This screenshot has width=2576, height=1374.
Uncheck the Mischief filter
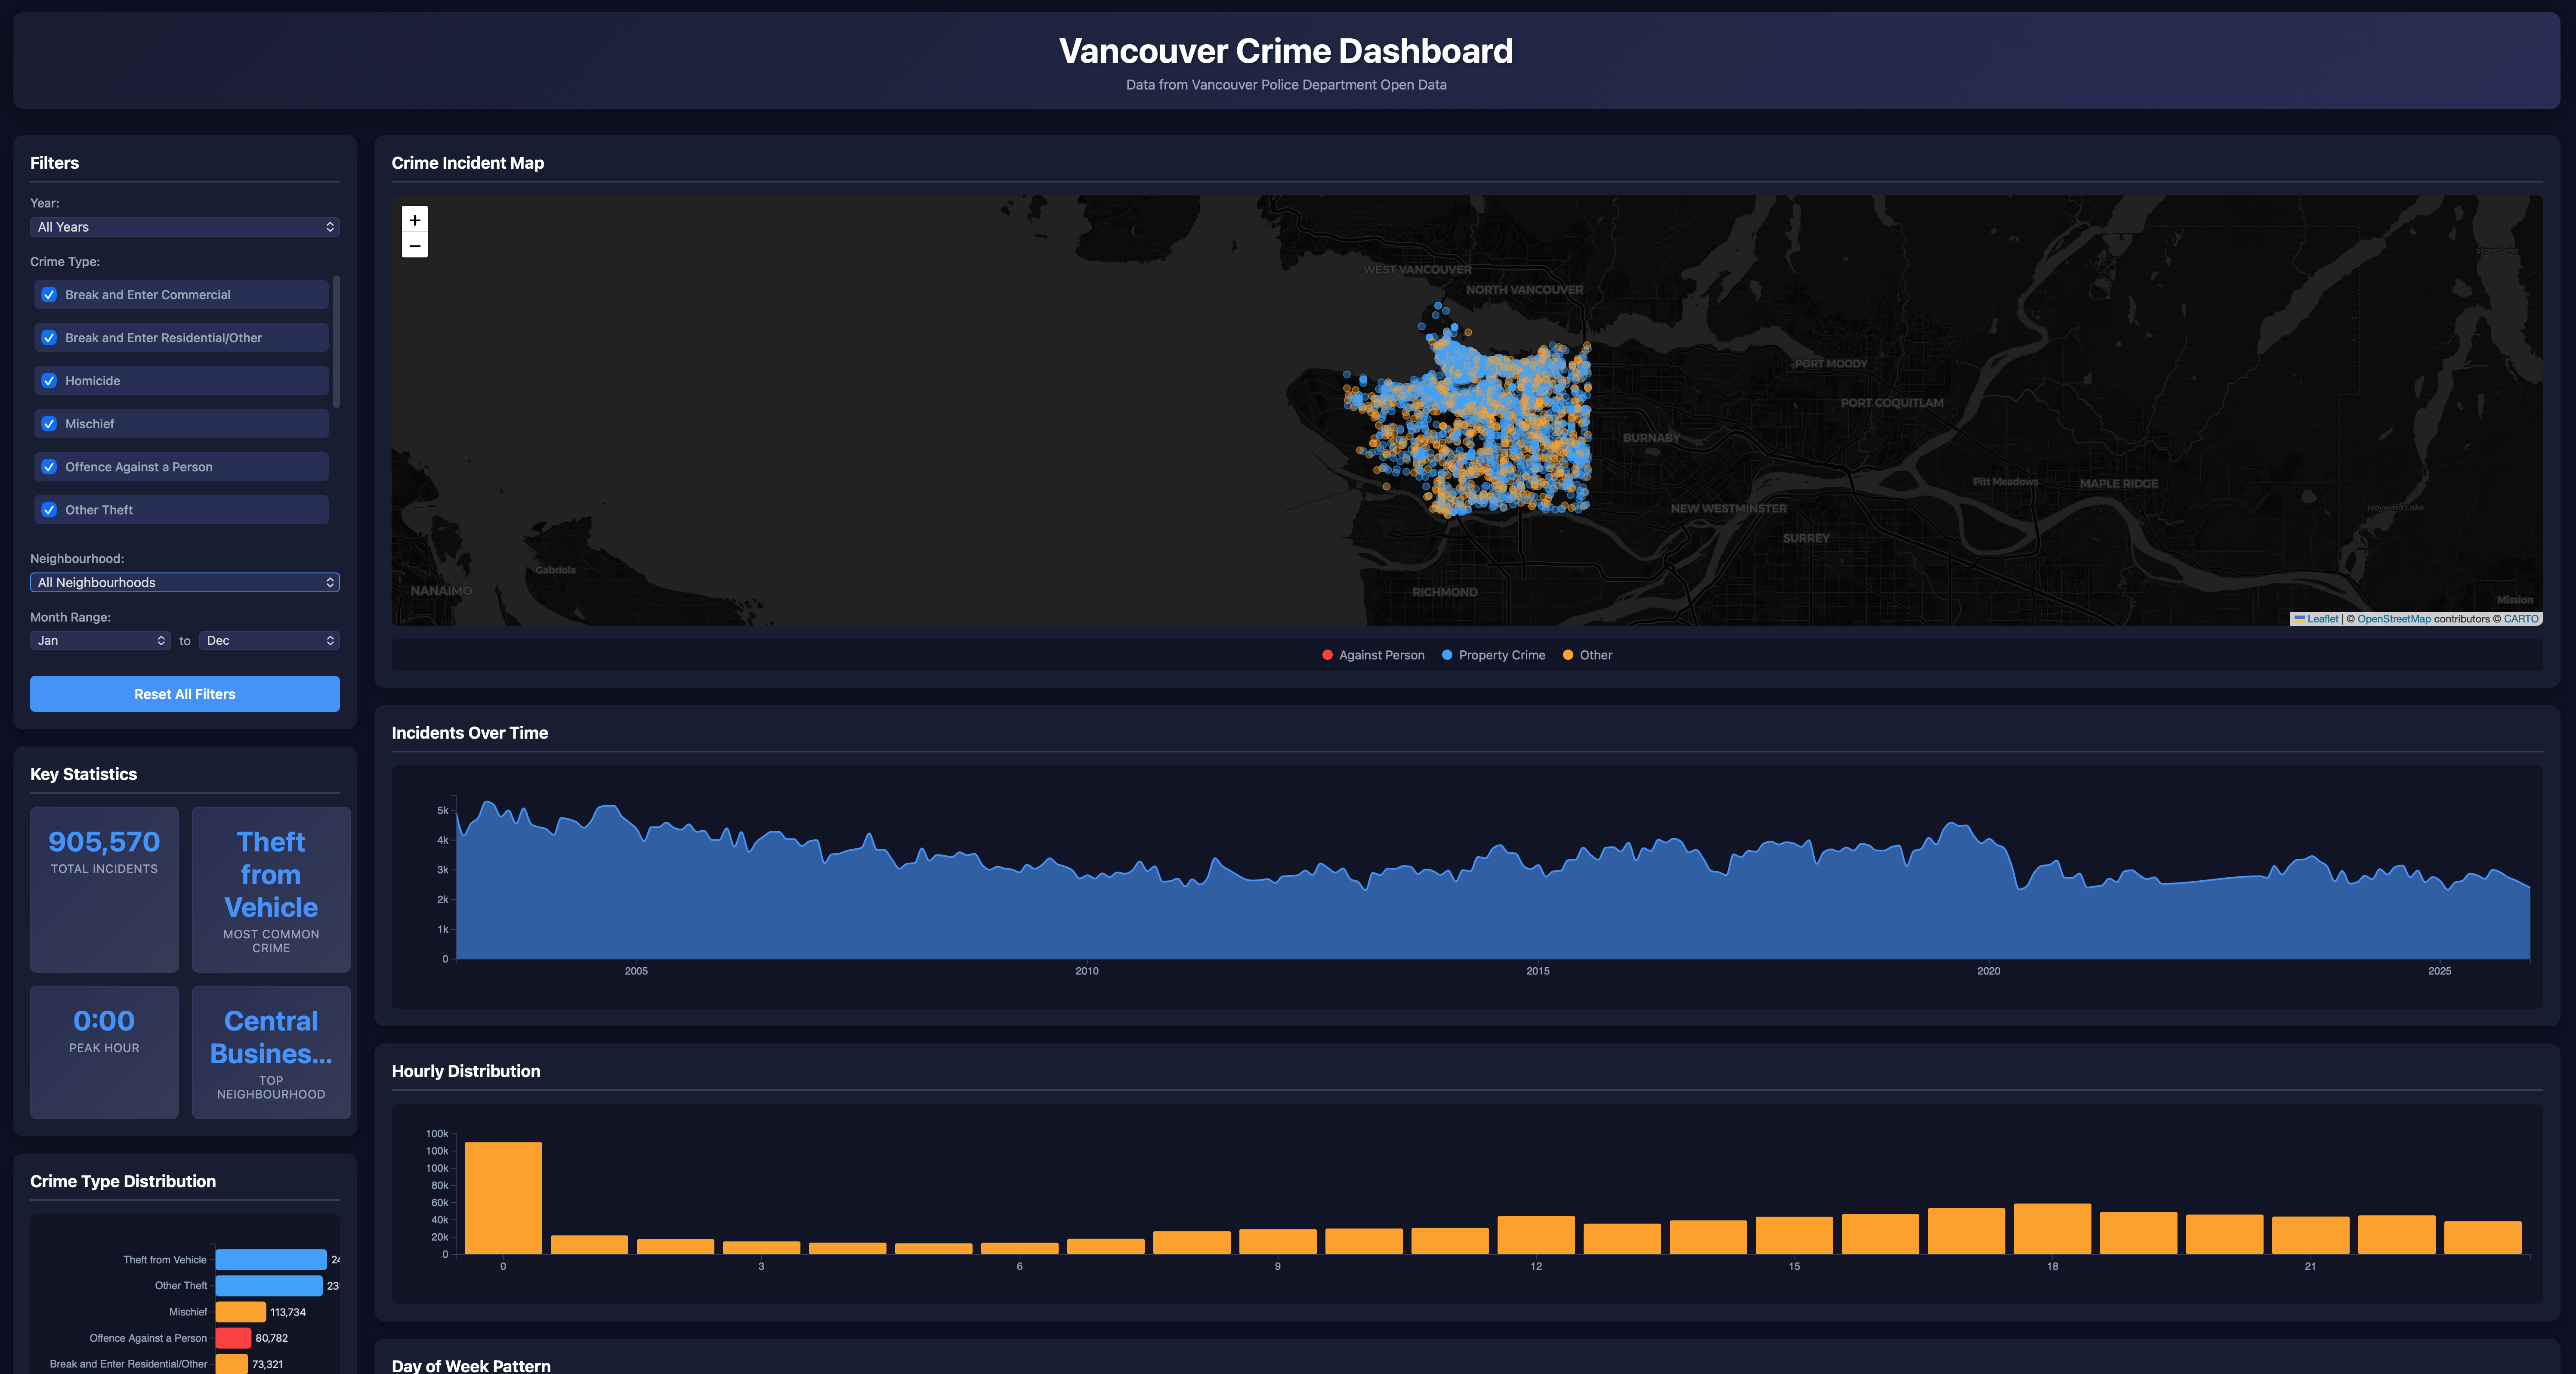point(49,423)
